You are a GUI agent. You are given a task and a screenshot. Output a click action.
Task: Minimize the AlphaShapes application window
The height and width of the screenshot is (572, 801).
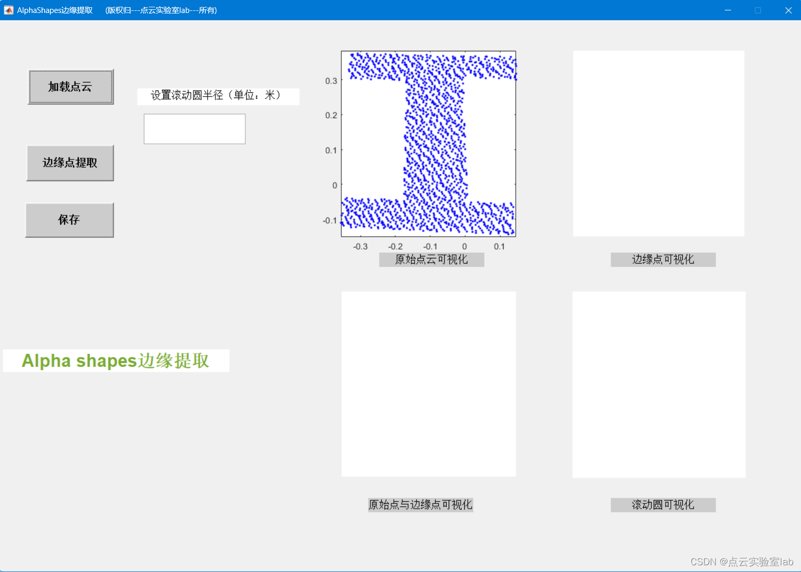click(x=728, y=9)
